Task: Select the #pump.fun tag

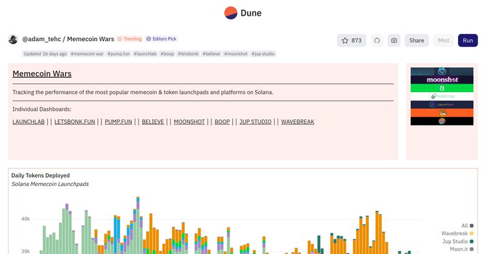Action: pyautogui.click(x=118, y=54)
